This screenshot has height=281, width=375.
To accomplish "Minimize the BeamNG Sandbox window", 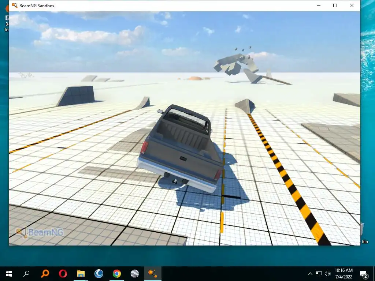I will point(319,5).
